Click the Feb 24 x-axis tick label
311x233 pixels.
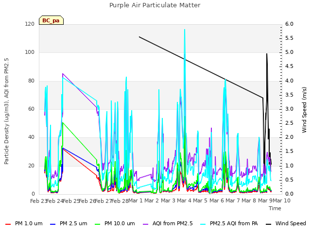pyautogui.click(x=54, y=201)
